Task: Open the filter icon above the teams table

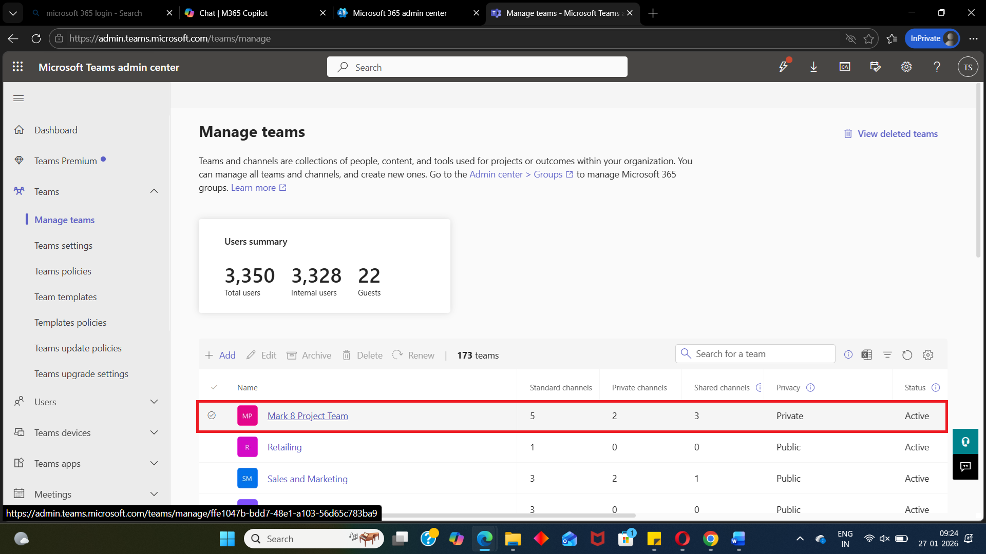Action: (887, 354)
